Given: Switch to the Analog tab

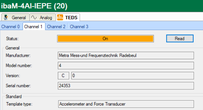Looking at the screenshot, I should pyautogui.click(x=43, y=17).
